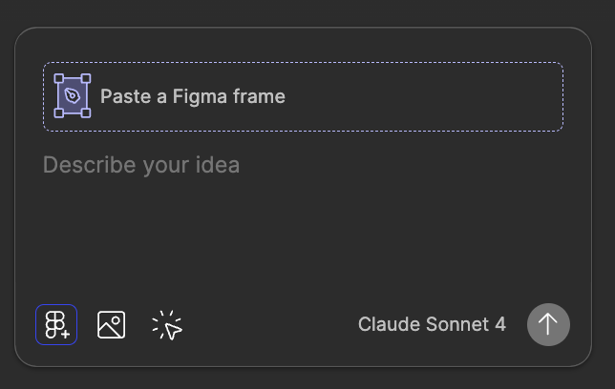Select the image upload tool in bottom toolbar
This screenshot has height=389, width=615.
[x=112, y=325]
